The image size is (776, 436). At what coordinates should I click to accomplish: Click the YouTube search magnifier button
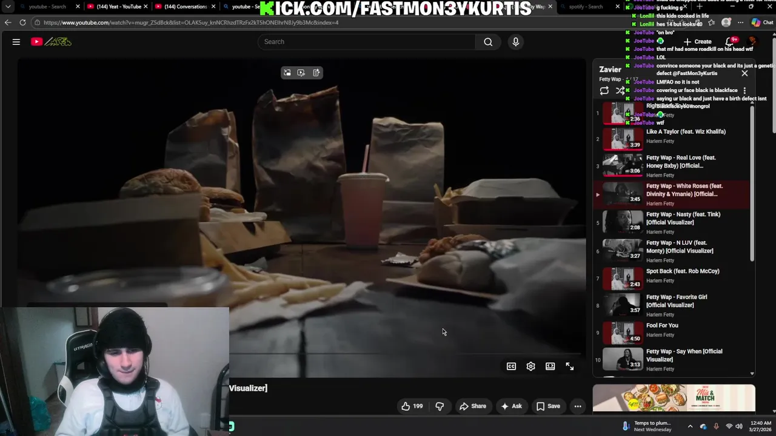pos(488,42)
